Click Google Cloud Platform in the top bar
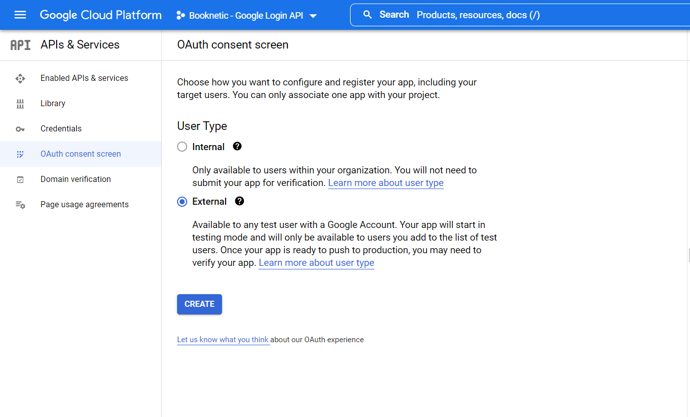The height and width of the screenshot is (417, 690). [101, 15]
